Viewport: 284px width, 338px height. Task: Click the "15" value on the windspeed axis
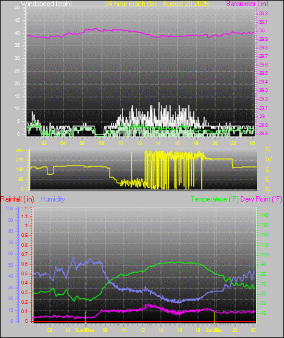click(17, 96)
